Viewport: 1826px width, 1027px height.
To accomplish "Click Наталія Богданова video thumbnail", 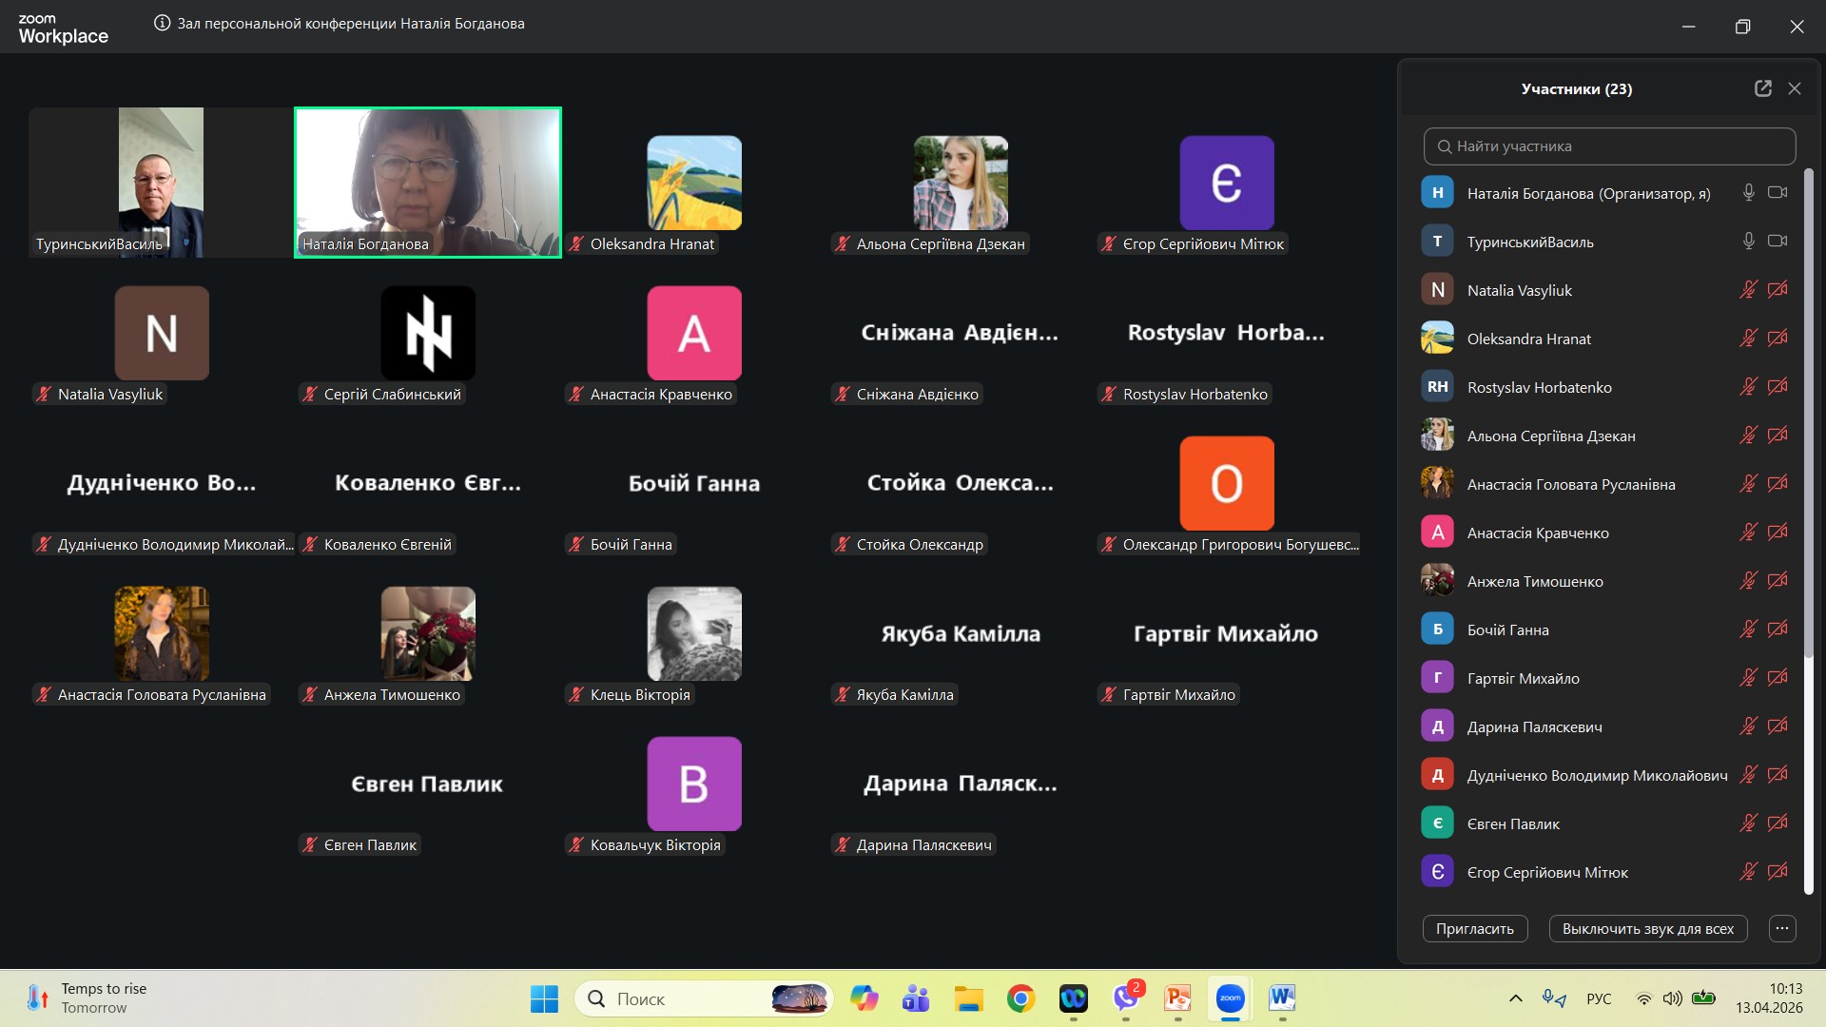I will 428,181.
